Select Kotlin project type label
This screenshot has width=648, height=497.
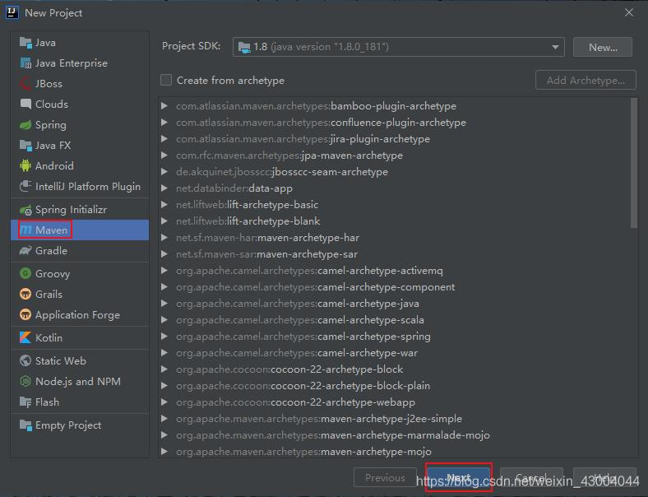tap(49, 338)
